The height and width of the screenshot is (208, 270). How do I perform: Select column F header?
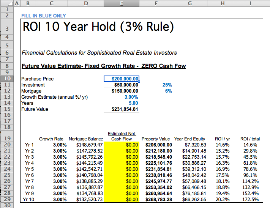pos(156,3)
